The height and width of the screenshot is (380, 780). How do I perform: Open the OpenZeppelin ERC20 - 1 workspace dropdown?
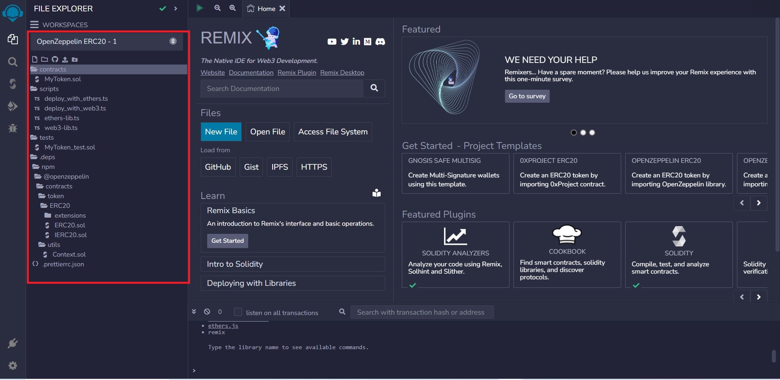(x=106, y=41)
